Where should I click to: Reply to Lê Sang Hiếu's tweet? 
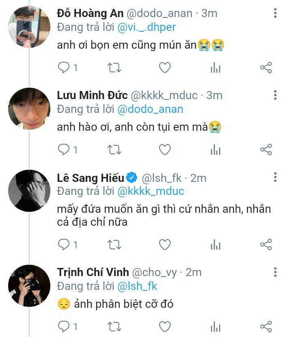coord(64,244)
